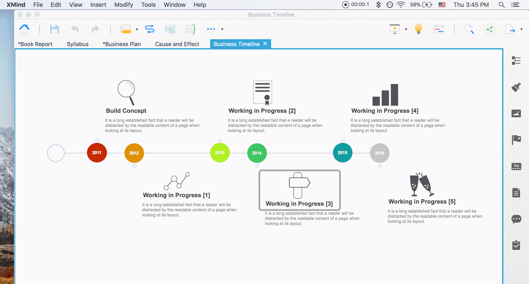Switch to the Syllabus tab

[x=78, y=44]
